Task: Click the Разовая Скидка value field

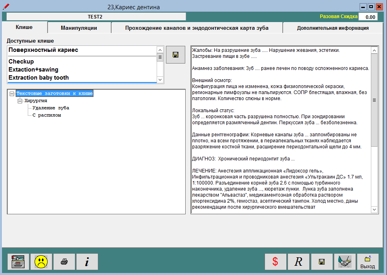Action: 368,17
